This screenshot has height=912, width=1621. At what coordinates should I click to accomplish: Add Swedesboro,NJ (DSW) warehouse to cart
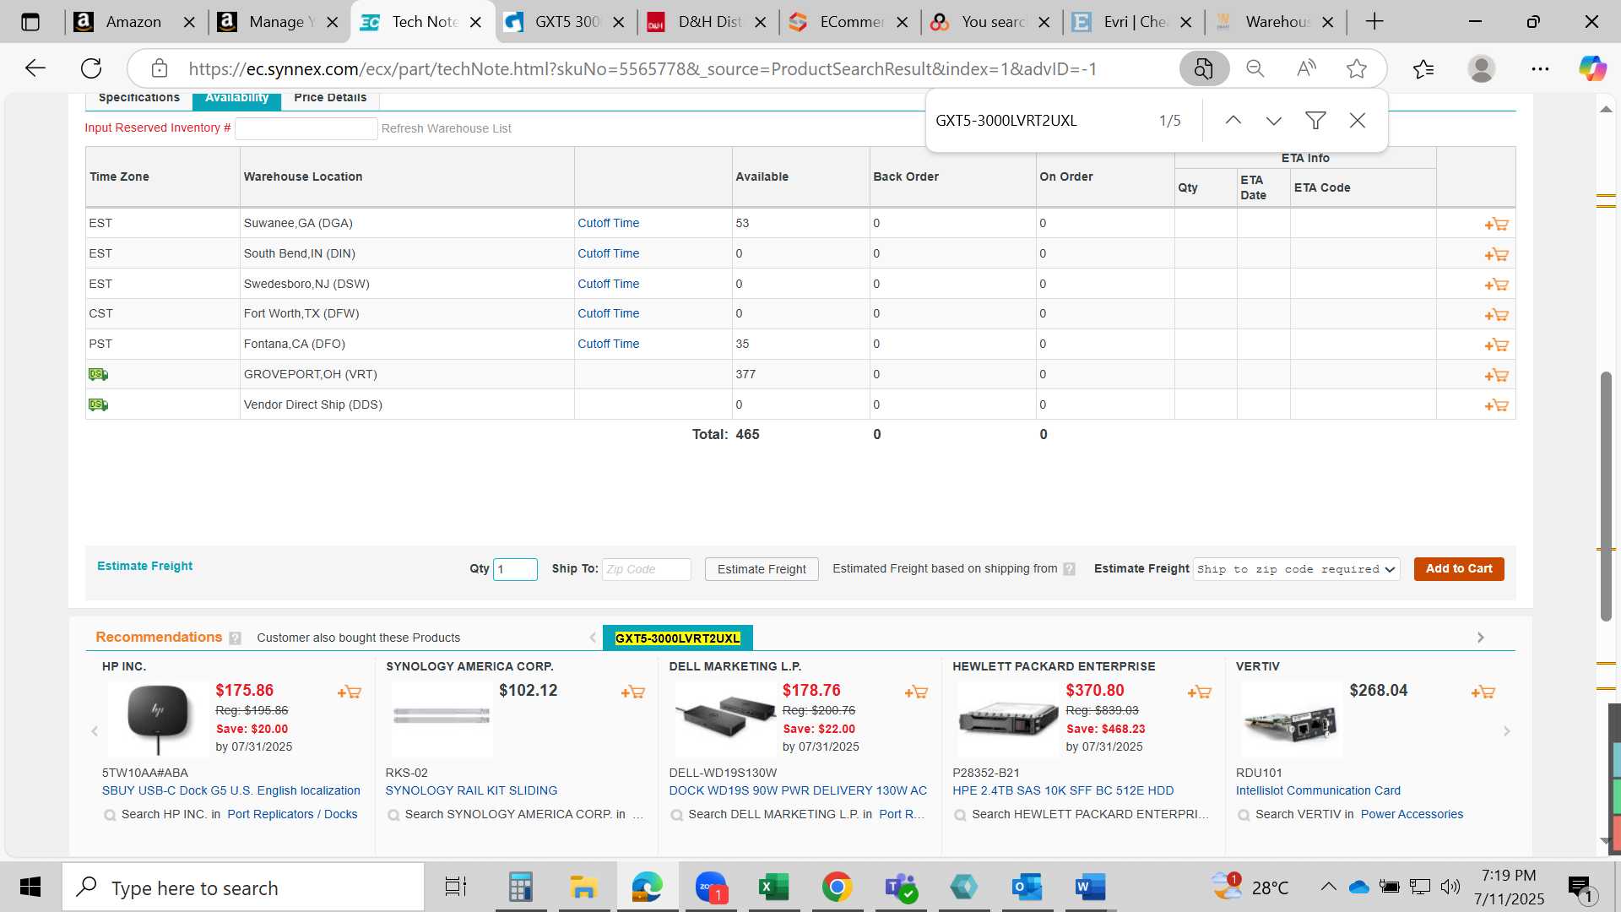coord(1496,285)
